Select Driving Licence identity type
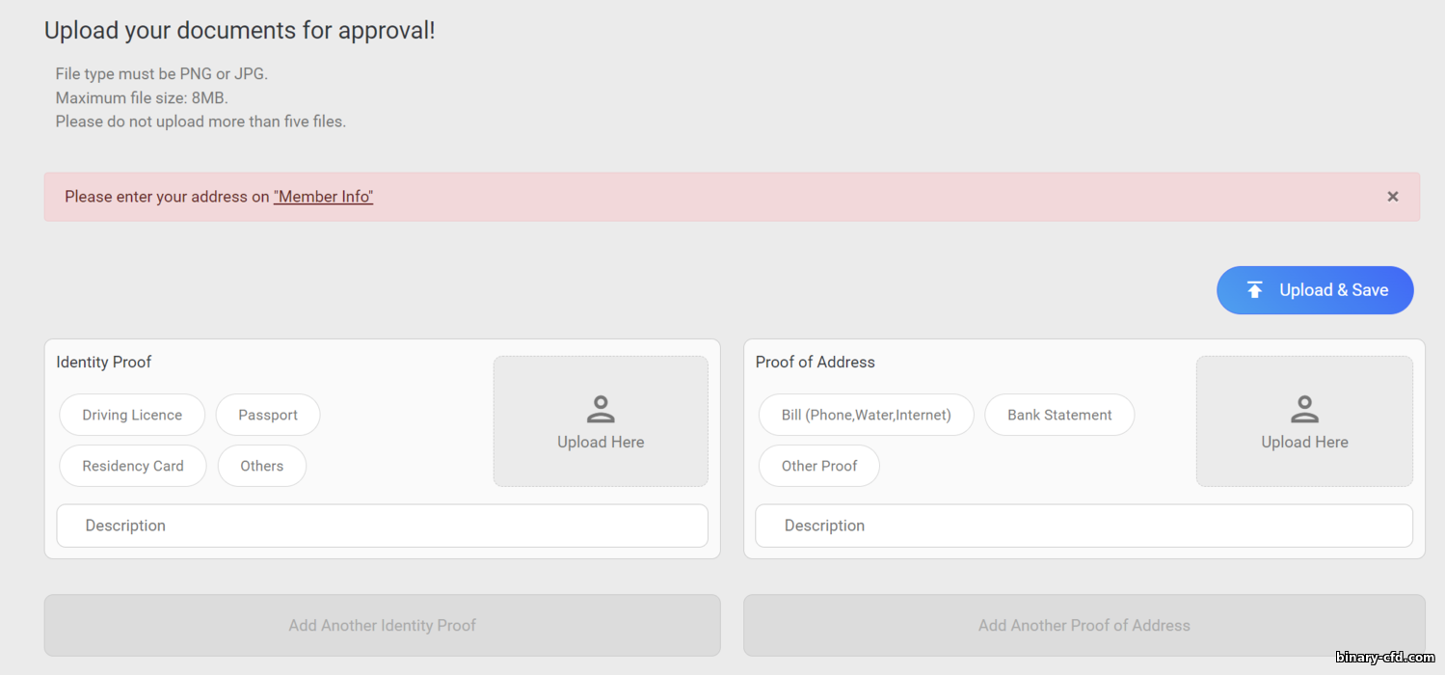Viewport: 1445px width, 675px height. [132, 415]
